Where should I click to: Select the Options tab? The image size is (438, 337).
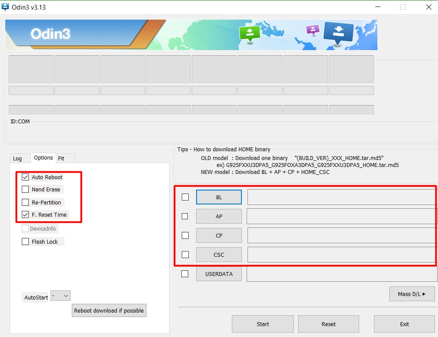coord(43,158)
